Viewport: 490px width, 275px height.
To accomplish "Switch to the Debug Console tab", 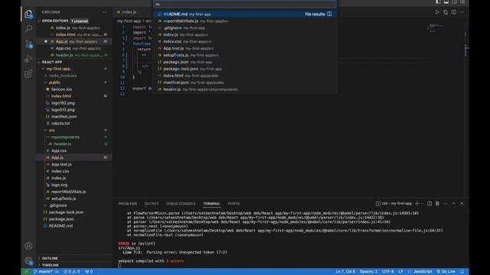I will pyautogui.click(x=181, y=204).
